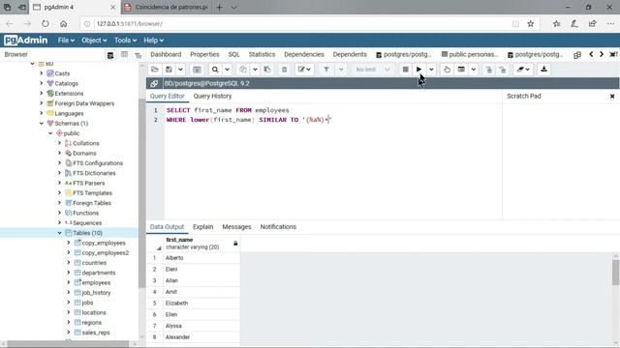
Task: Click the Delete trash icon
Action: tap(284, 70)
